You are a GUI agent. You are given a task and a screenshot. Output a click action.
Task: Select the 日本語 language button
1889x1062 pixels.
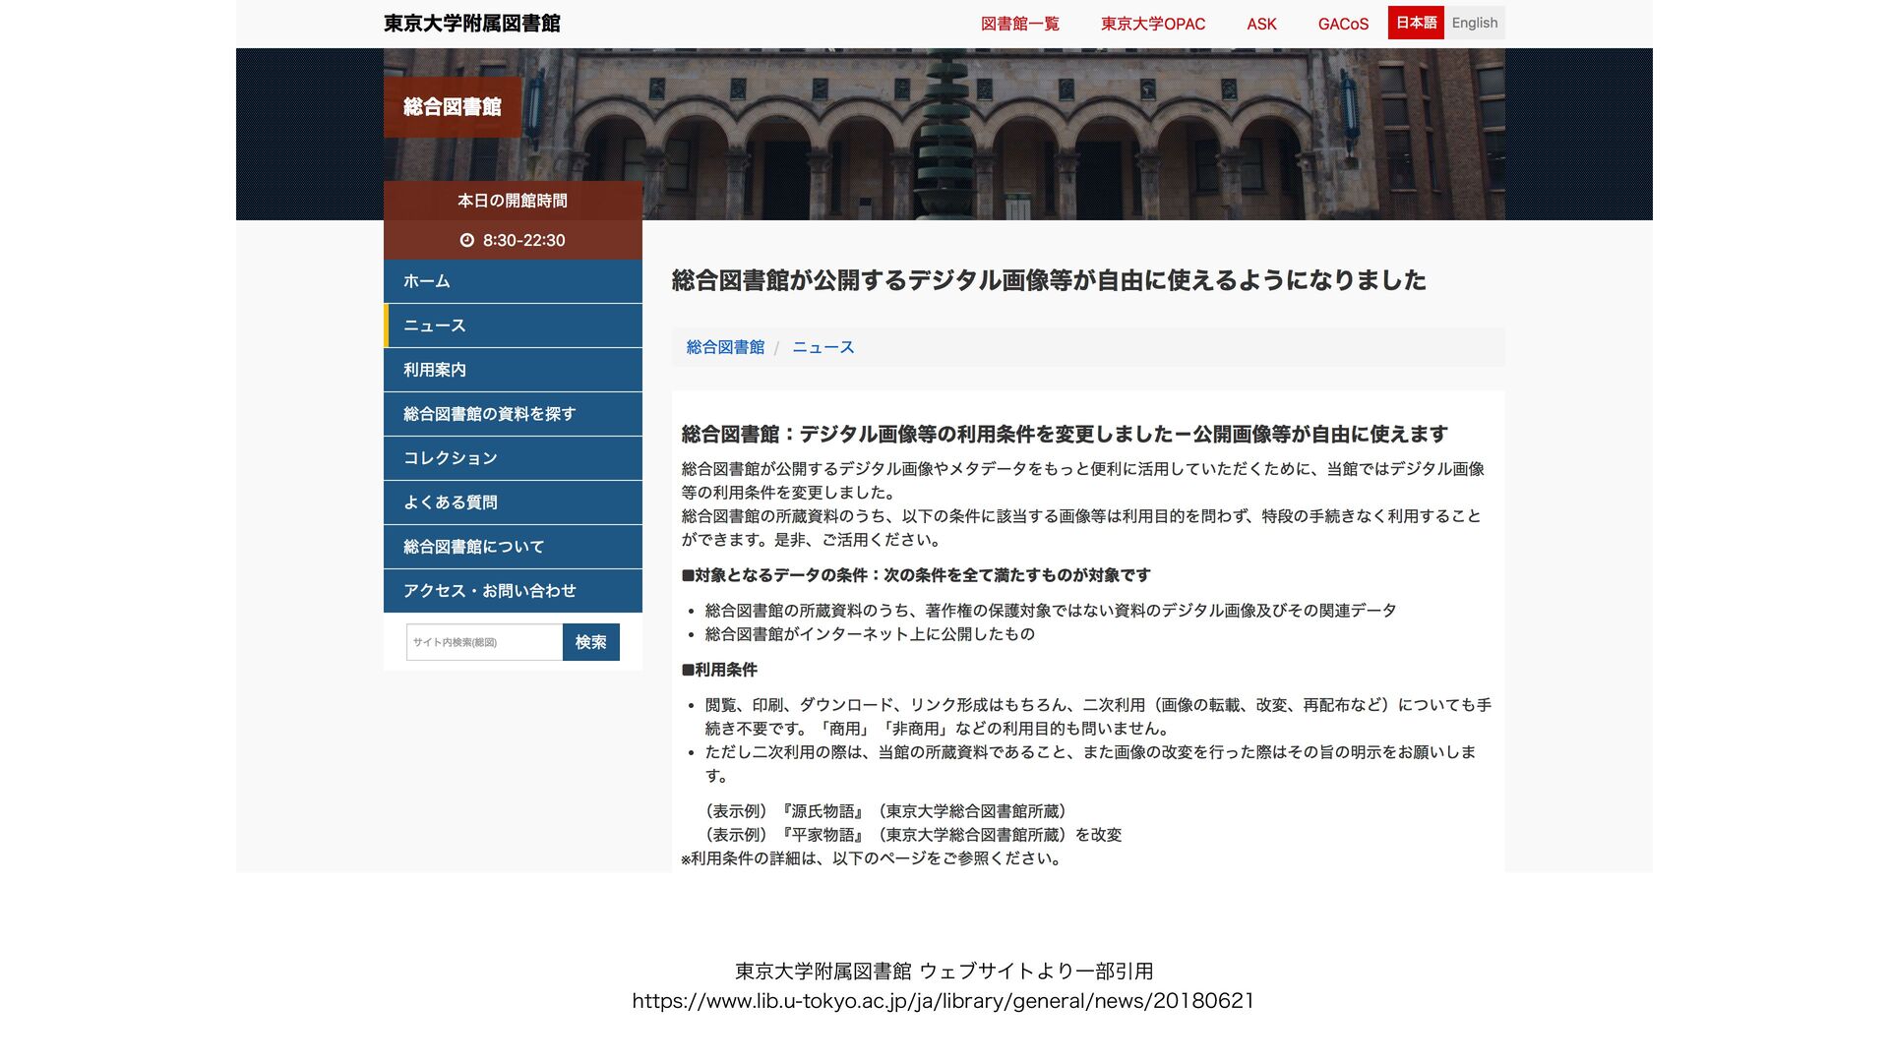1416,23
